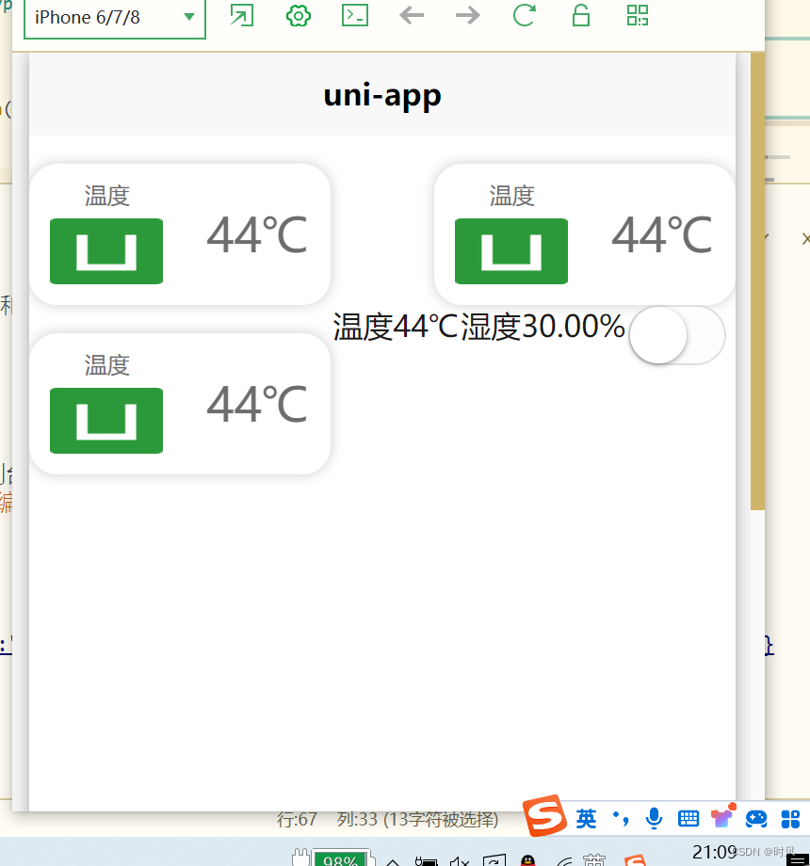810x866 pixels.
Task: Navigate forward in the preview
Action: 468,16
